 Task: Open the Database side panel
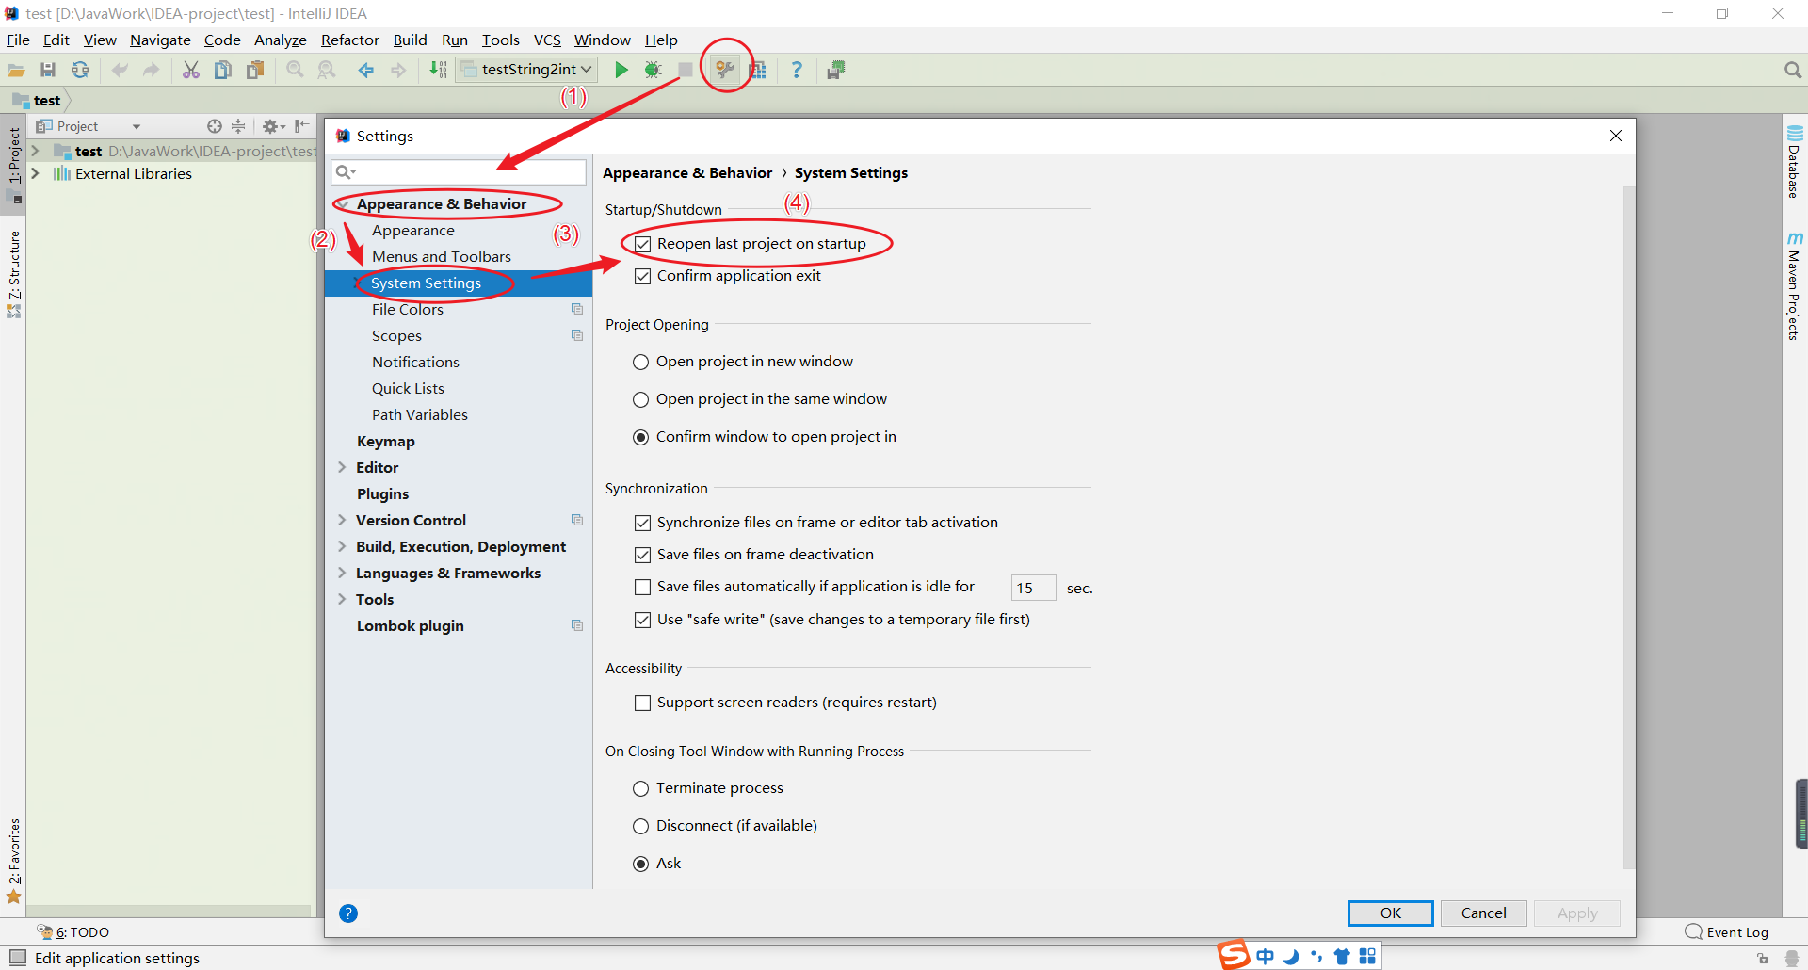coord(1794,161)
